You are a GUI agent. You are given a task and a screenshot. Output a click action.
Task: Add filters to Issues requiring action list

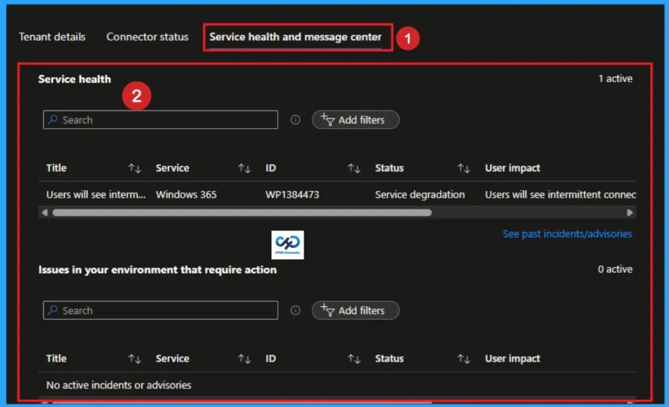pyautogui.click(x=355, y=310)
